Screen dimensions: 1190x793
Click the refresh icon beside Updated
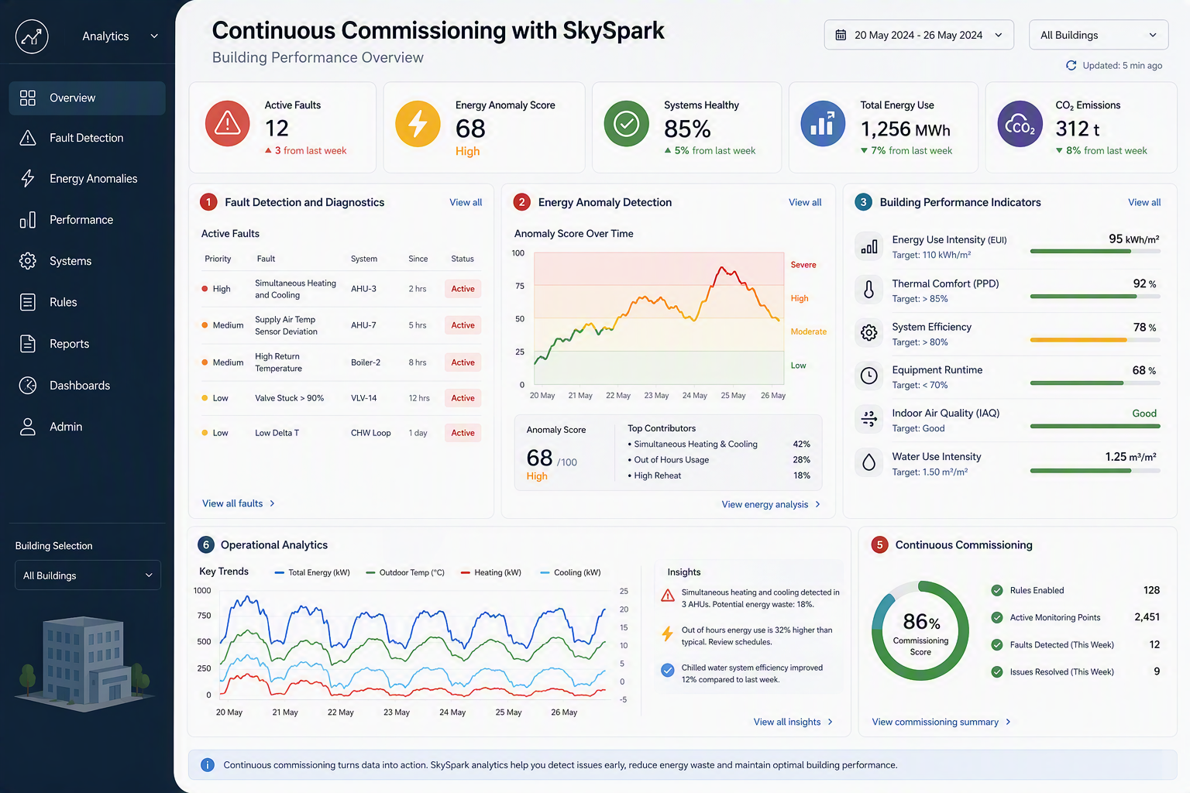(1071, 66)
